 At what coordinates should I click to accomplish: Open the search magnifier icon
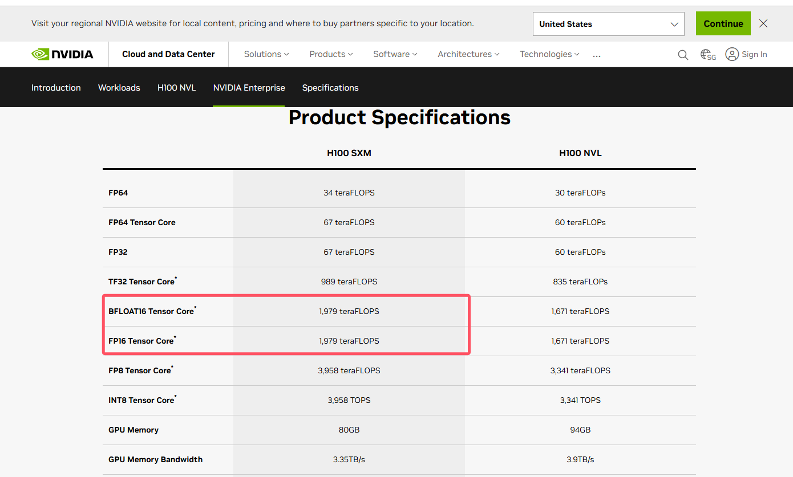pyautogui.click(x=683, y=55)
